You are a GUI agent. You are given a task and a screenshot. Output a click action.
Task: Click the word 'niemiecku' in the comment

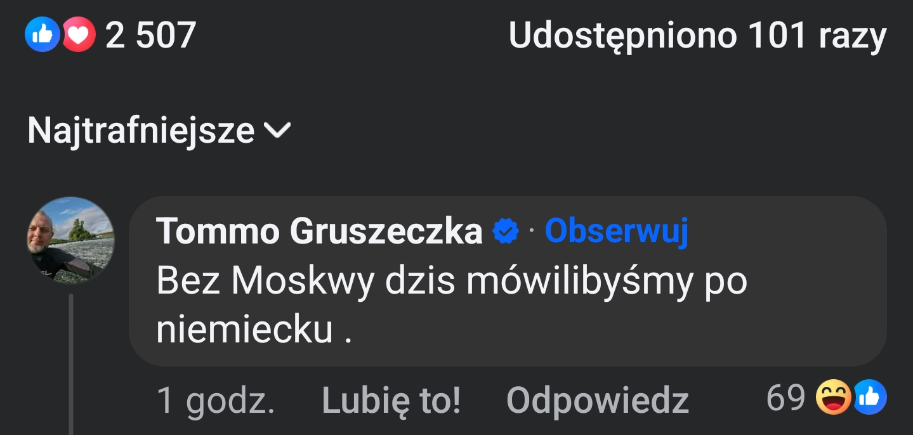[x=244, y=330]
